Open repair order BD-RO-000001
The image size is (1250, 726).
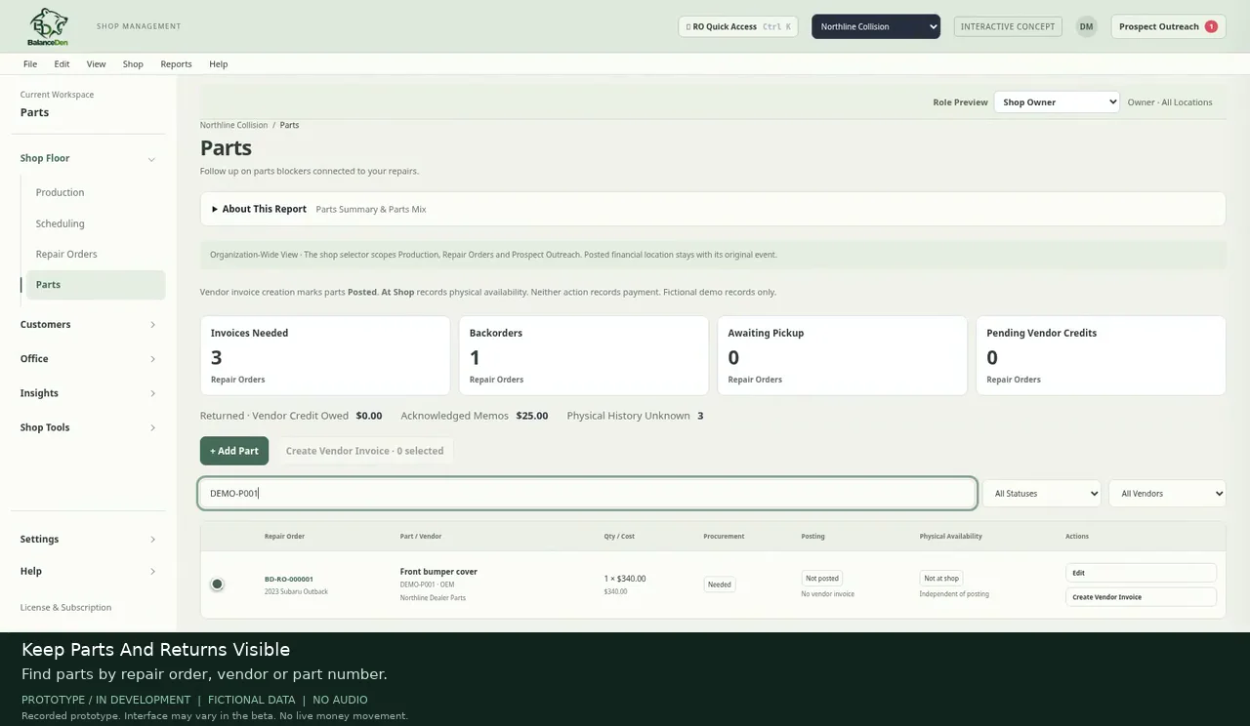[288, 579]
